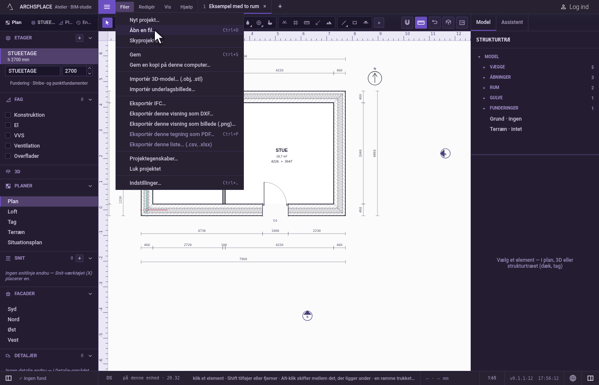Expand the ÅBNINGER tree node
The width and height of the screenshot is (599, 385).
[484, 77]
